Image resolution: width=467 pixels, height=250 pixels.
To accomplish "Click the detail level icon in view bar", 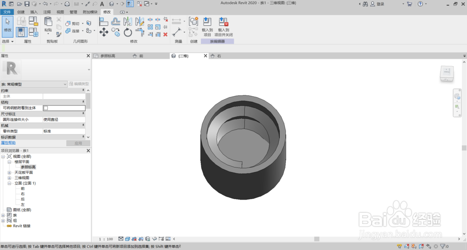I will click(120, 239).
